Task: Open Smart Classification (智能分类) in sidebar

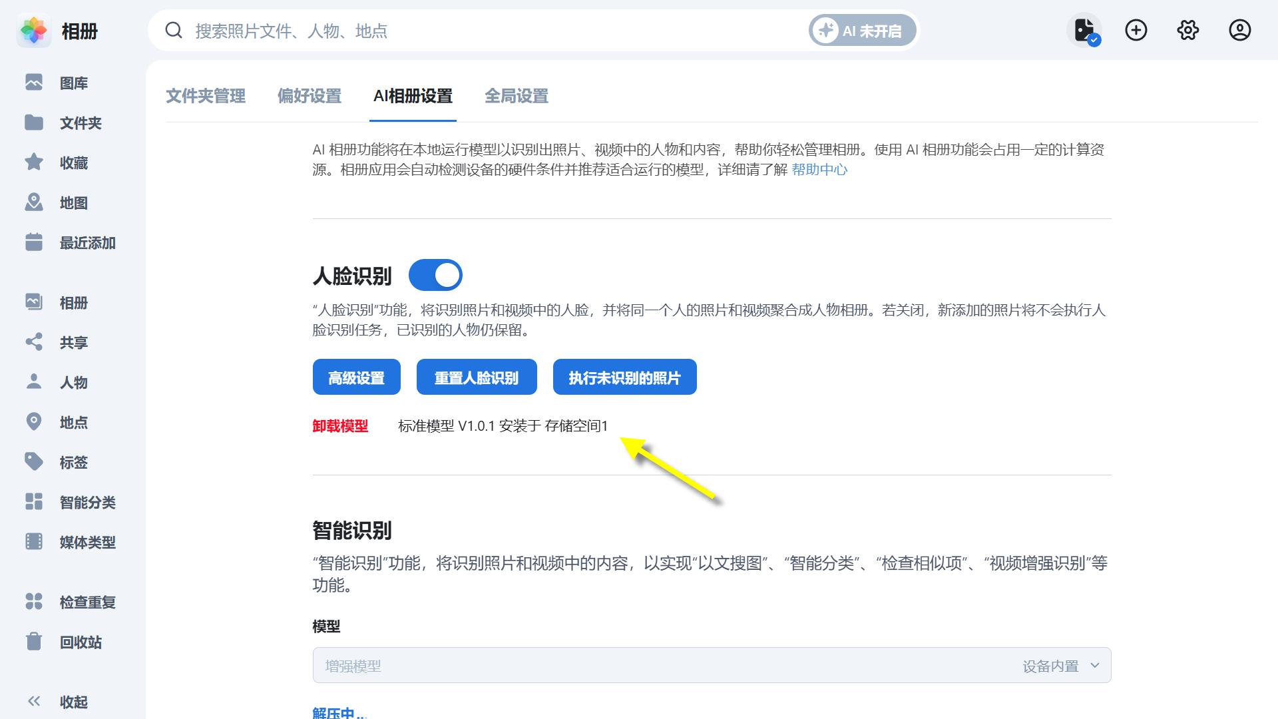Action: [x=87, y=503]
